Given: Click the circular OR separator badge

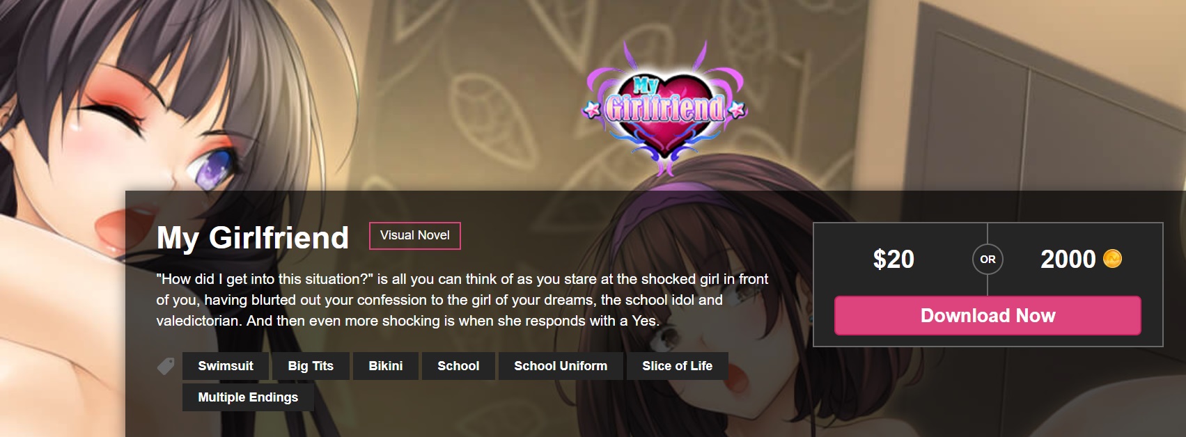Looking at the screenshot, I should 988,259.
